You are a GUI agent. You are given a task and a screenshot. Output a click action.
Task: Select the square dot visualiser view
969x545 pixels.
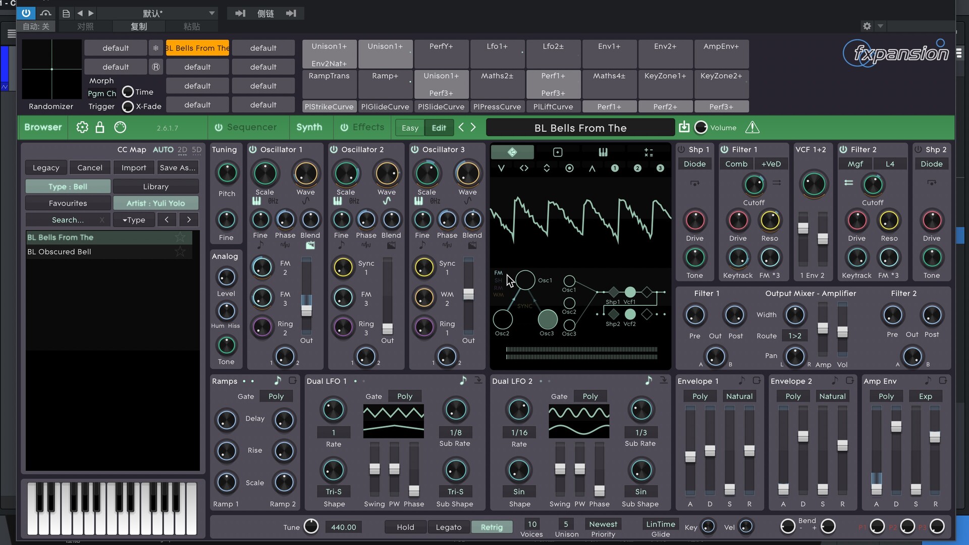558,152
